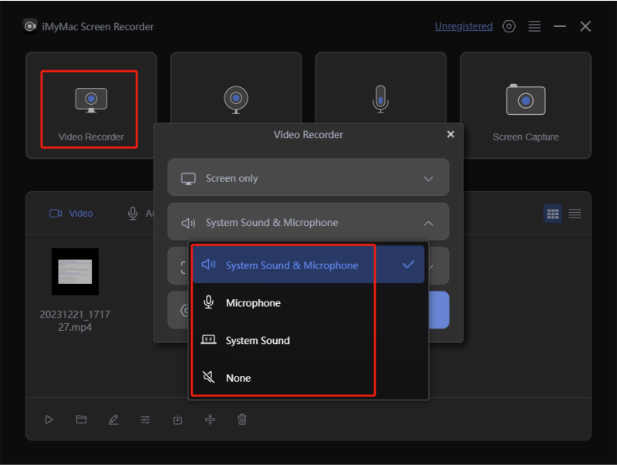Switch to the Video tab

(71, 214)
